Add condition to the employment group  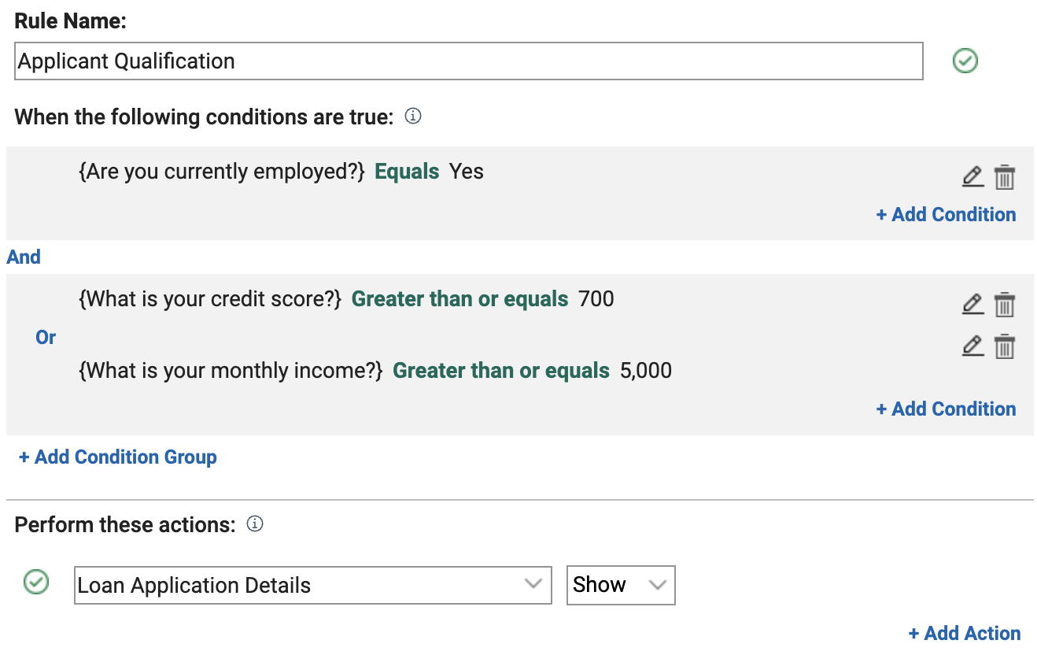pyautogui.click(x=946, y=215)
